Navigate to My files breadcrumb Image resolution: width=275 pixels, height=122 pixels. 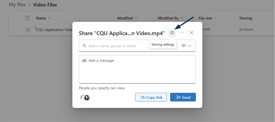click(17, 5)
